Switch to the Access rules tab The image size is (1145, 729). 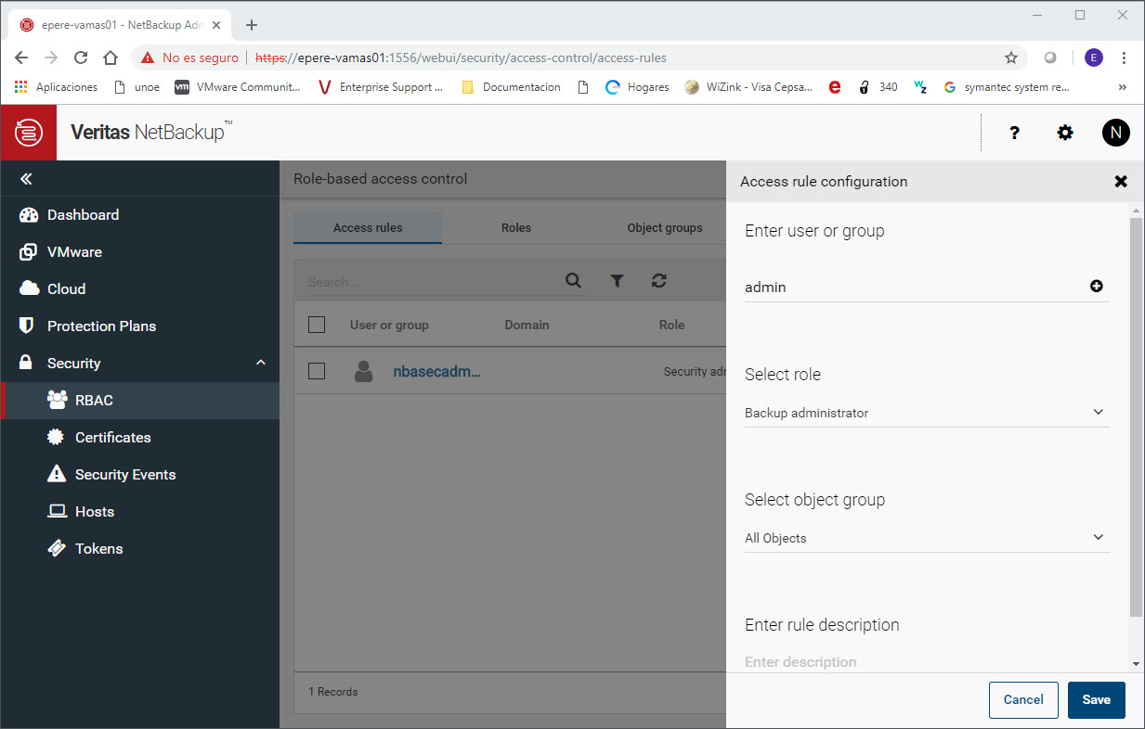(x=368, y=228)
